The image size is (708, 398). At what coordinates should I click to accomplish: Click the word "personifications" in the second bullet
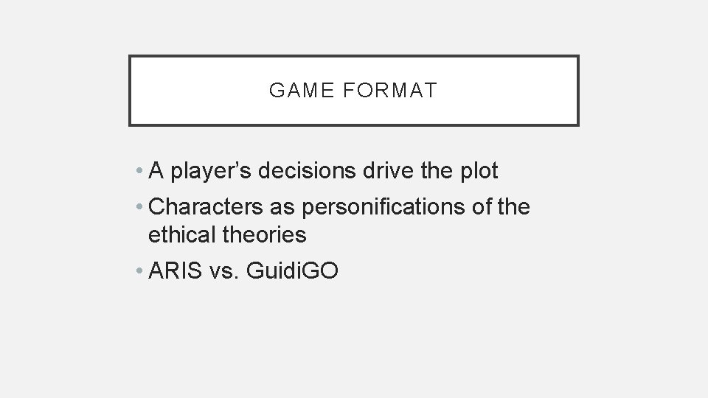(383, 208)
